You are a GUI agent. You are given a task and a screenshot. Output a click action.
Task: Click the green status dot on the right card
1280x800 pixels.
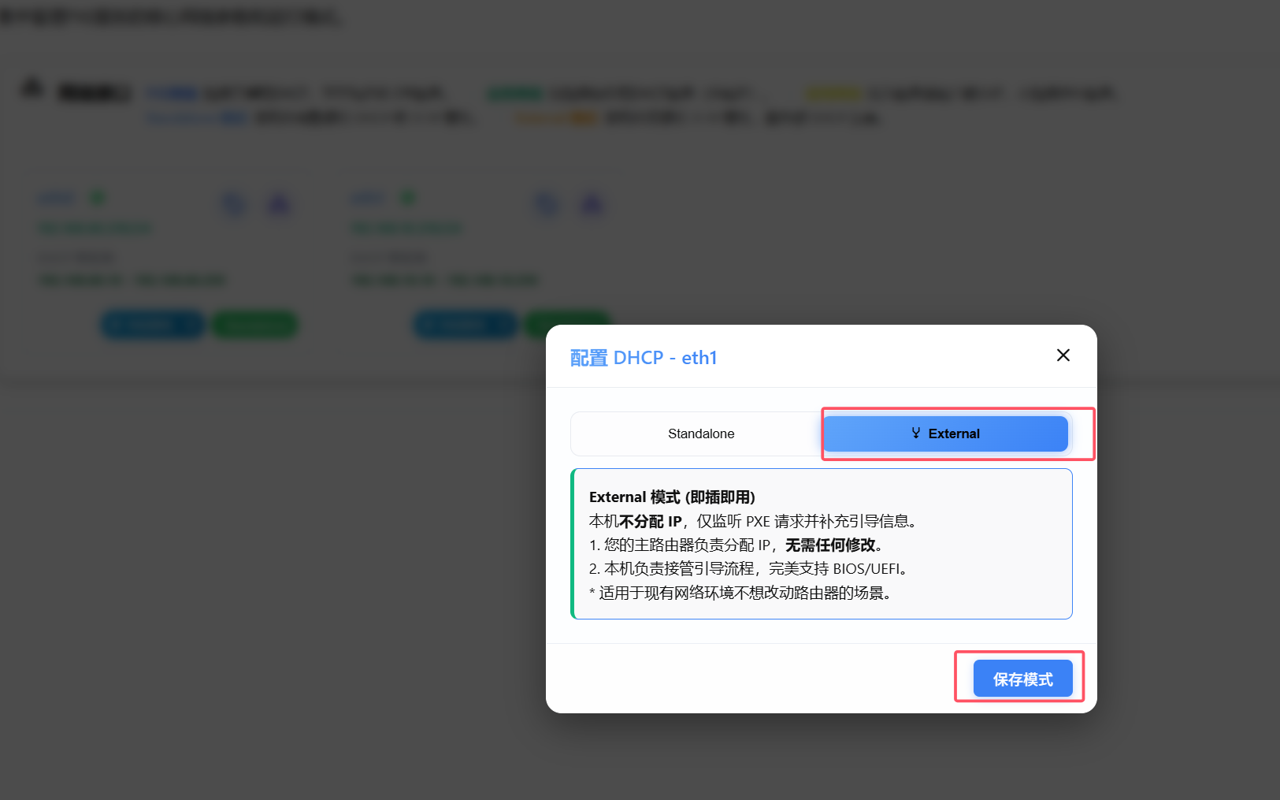408,197
